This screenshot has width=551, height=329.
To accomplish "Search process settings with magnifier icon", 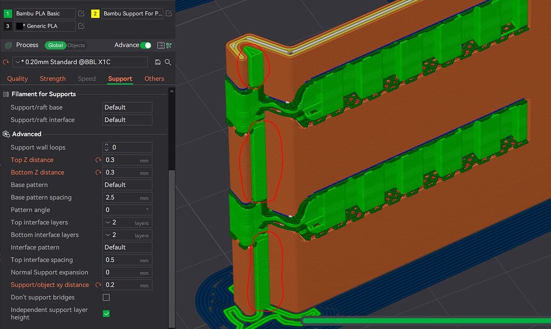I will (168, 62).
